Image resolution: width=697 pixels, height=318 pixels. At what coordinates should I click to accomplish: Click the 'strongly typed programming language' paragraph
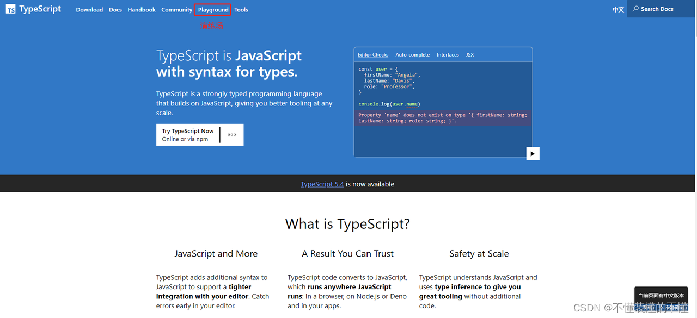click(244, 103)
